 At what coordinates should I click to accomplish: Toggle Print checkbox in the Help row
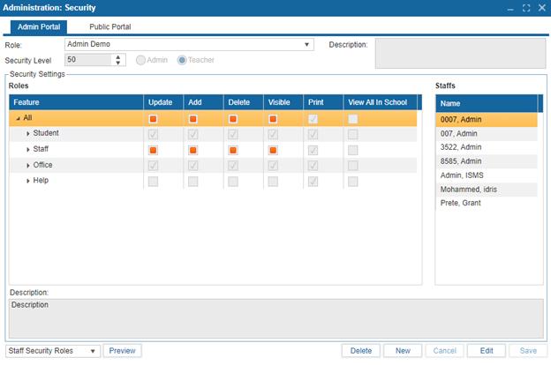[313, 182]
